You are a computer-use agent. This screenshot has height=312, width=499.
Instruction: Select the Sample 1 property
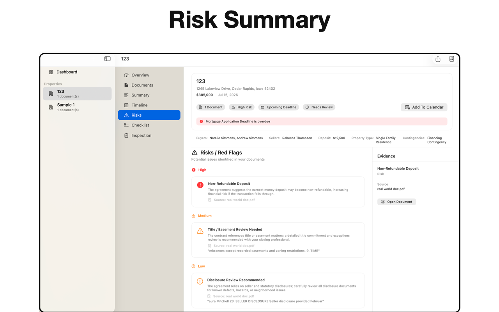tap(77, 107)
